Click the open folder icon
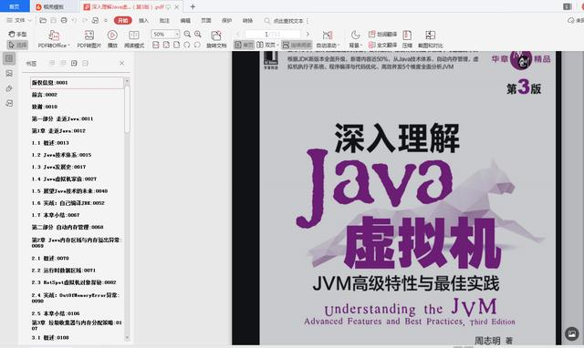This screenshot has width=584, height=348. [43, 20]
